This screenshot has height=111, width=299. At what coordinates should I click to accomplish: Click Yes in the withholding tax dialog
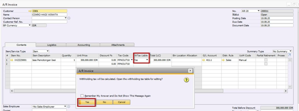(x=87, y=102)
